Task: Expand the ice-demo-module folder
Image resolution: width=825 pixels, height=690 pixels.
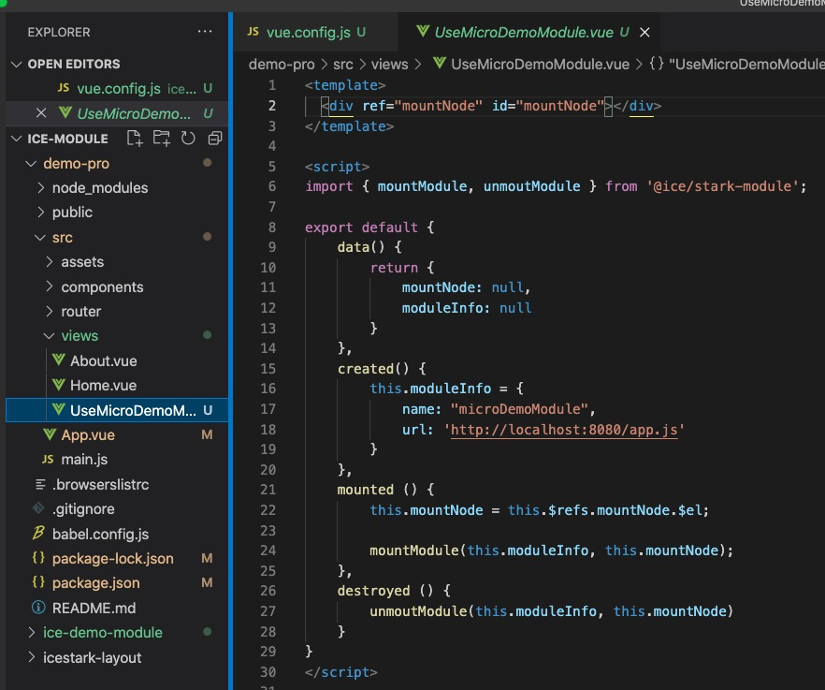Action: tap(32, 632)
